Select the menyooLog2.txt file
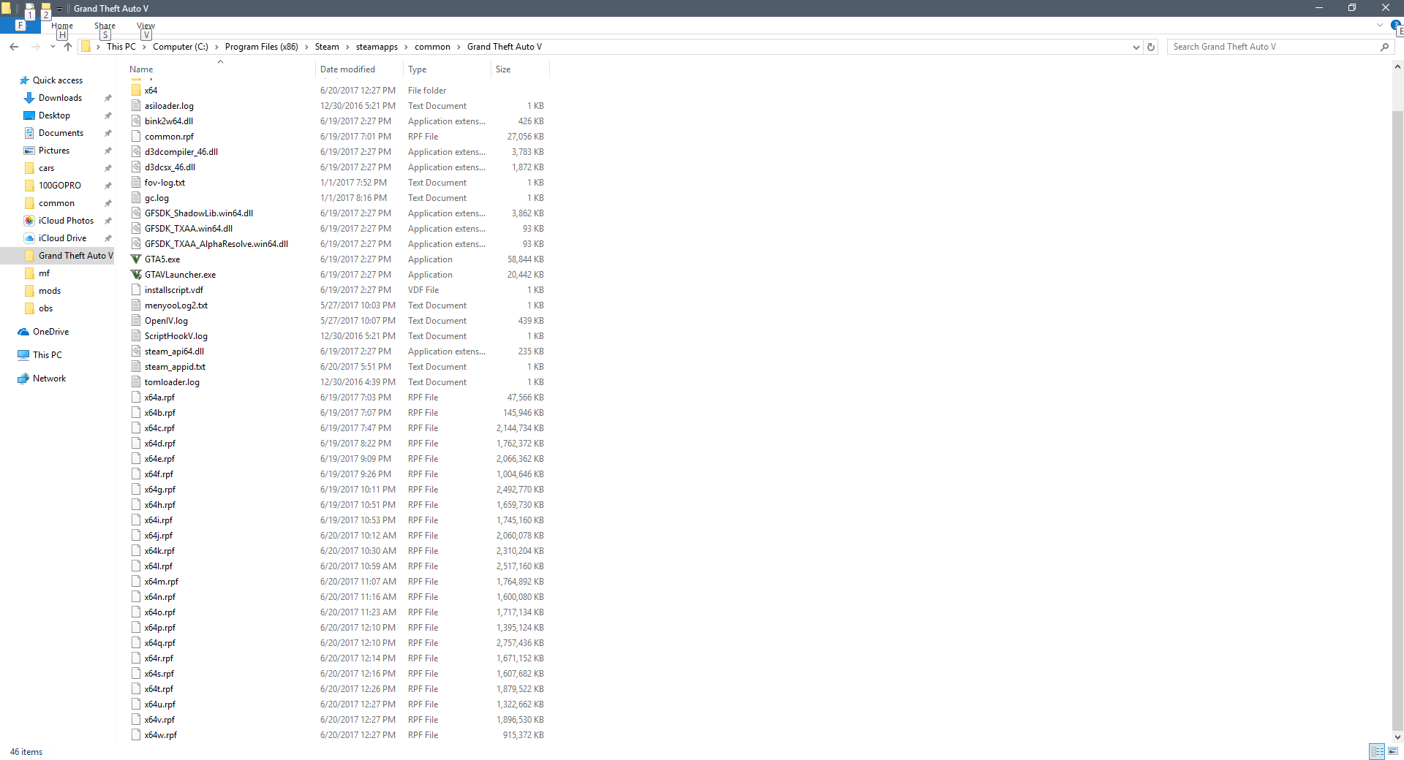The image size is (1404, 760). [x=176, y=305]
